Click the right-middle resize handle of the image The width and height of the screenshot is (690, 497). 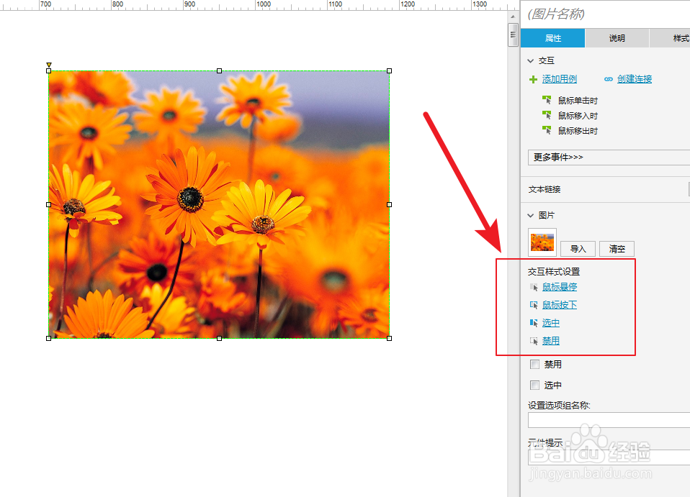coord(389,204)
